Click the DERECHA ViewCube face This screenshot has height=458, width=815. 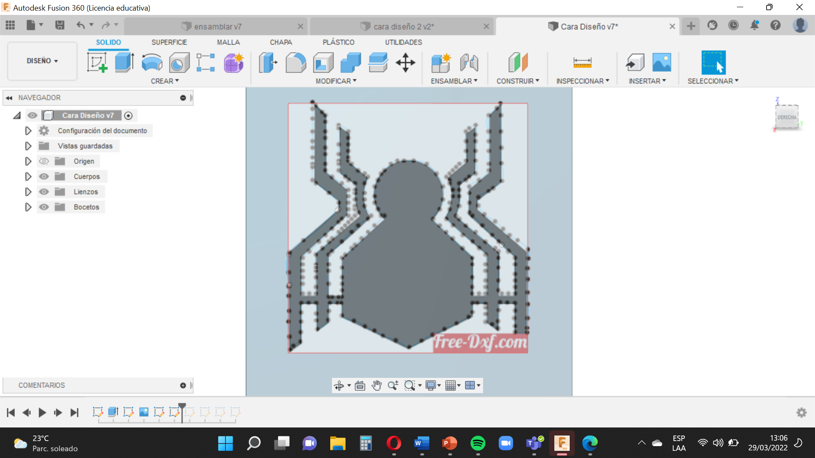pos(787,117)
